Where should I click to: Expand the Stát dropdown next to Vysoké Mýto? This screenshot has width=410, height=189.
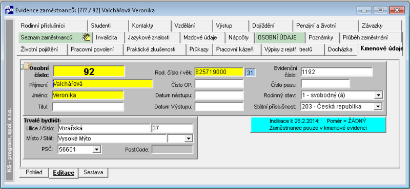pos(188,139)
